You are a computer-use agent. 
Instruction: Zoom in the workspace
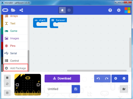[x=116, y=78]
